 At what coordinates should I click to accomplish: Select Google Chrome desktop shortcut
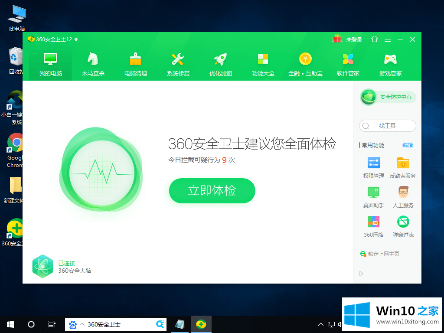pos(15,150)
